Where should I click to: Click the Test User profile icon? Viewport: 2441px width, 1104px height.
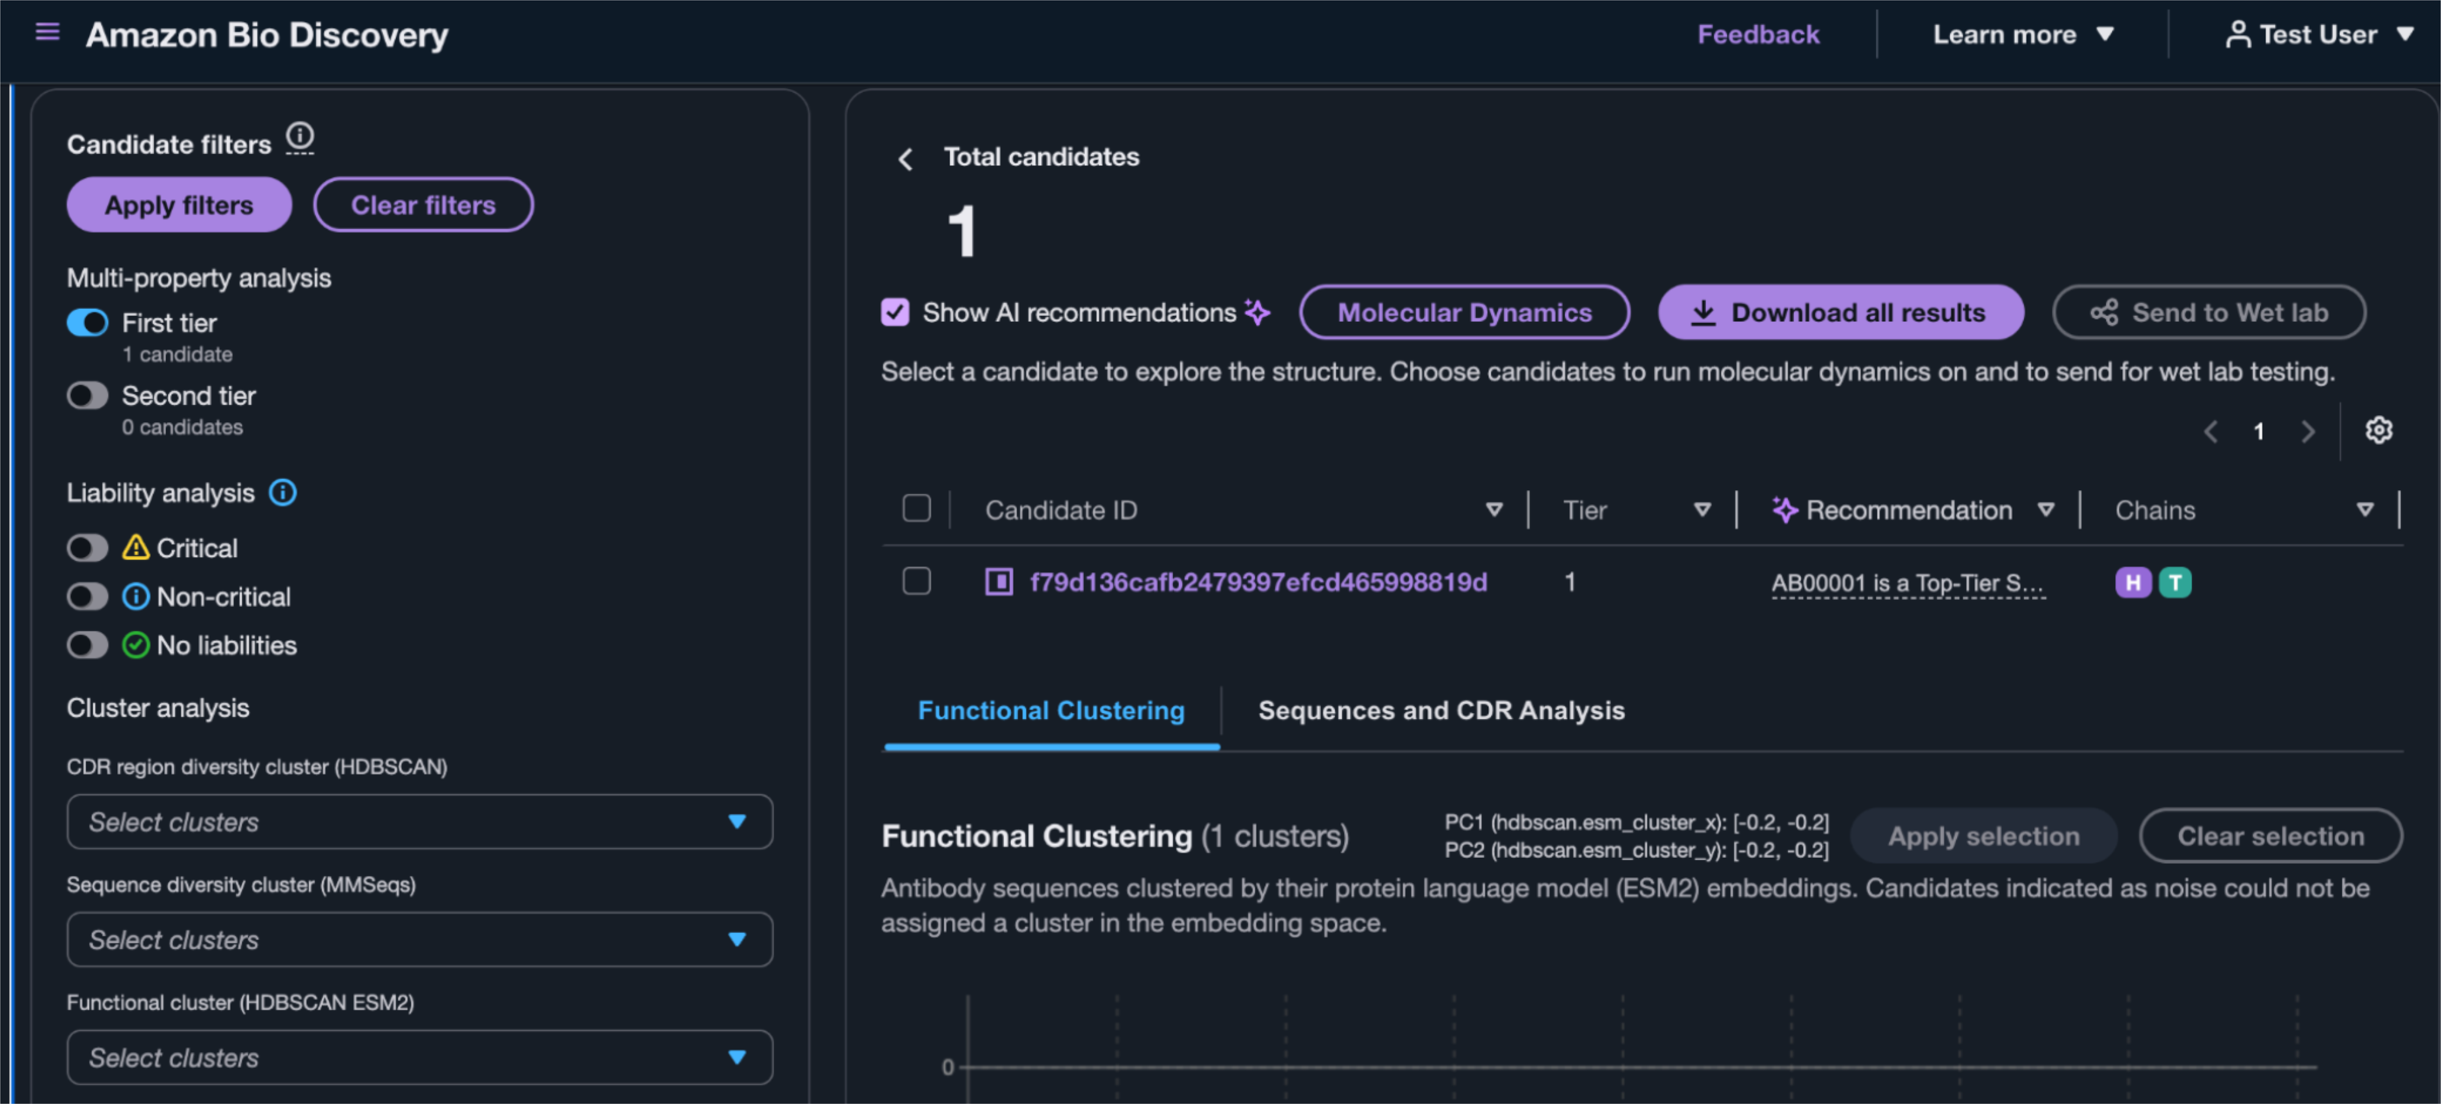click(2237, 34)
